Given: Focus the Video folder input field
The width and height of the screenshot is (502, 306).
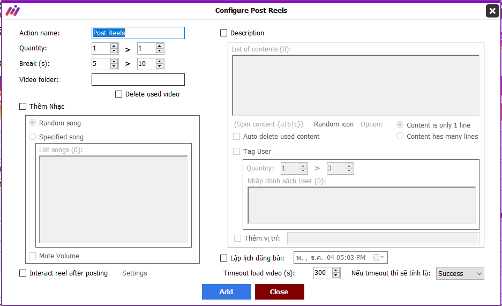Looking at the screenshot, I should pyautogui.click(x=138, y=80).
